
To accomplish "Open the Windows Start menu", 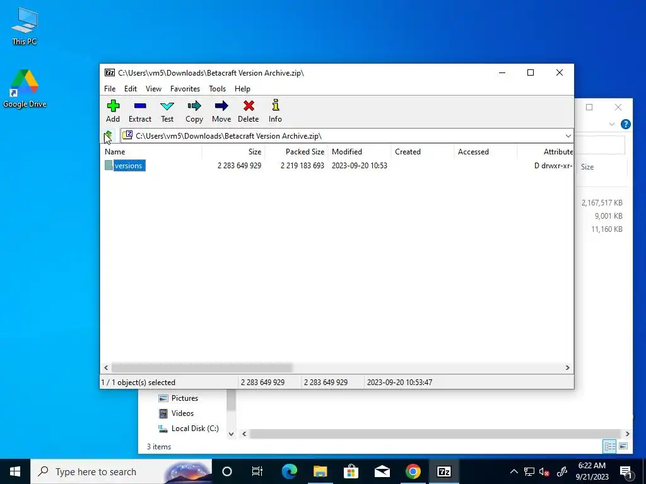I will [15, 471].
